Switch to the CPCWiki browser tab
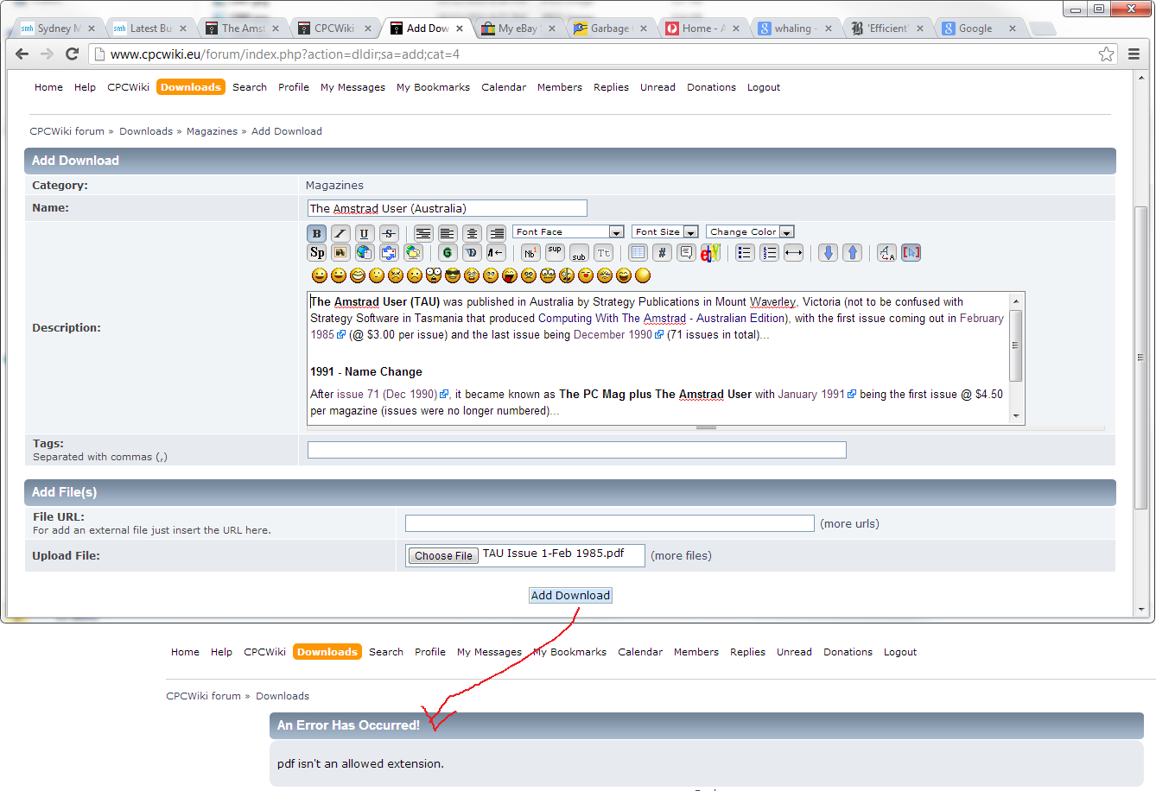This screenshot has height=791, width=1156. click(333, 28)
